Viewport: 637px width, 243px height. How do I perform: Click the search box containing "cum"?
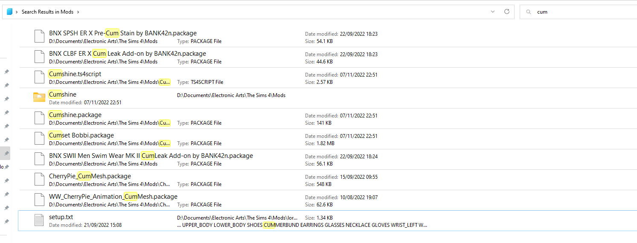click(578, 12)
